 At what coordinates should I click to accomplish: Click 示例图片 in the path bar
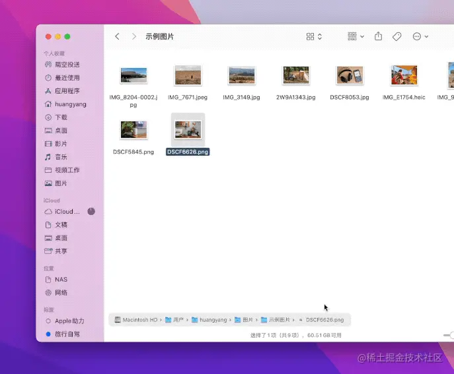(276, 320)
